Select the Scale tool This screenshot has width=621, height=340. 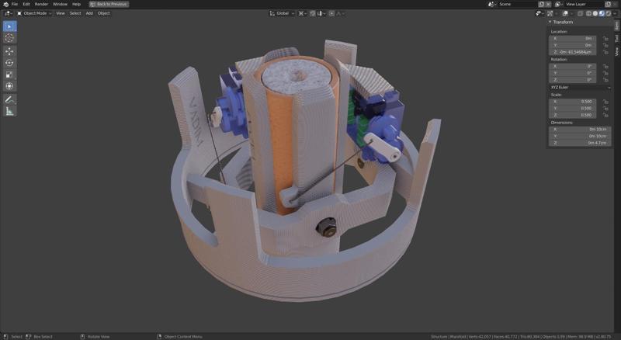9,75
